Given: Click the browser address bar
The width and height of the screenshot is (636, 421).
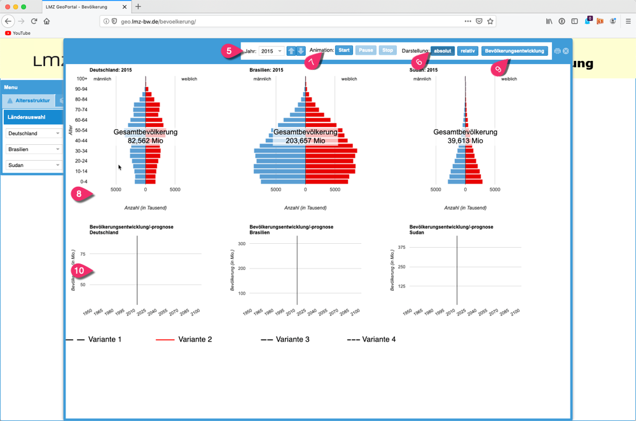Looking at the screenshot, I should click(x=286, y=21).
